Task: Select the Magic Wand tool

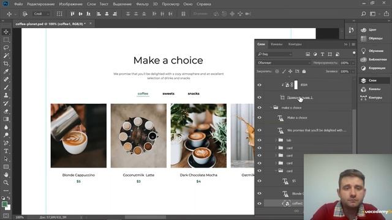Action: tap(6, 56)
